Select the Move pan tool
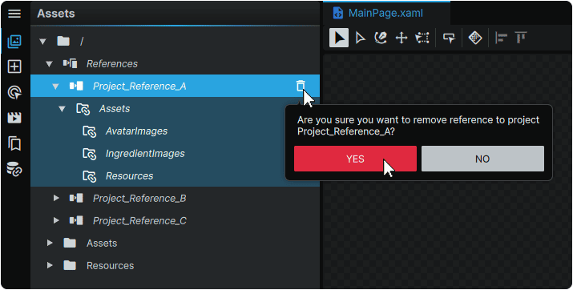The width and height of the screenshot is (573, 290). (402, 38)
